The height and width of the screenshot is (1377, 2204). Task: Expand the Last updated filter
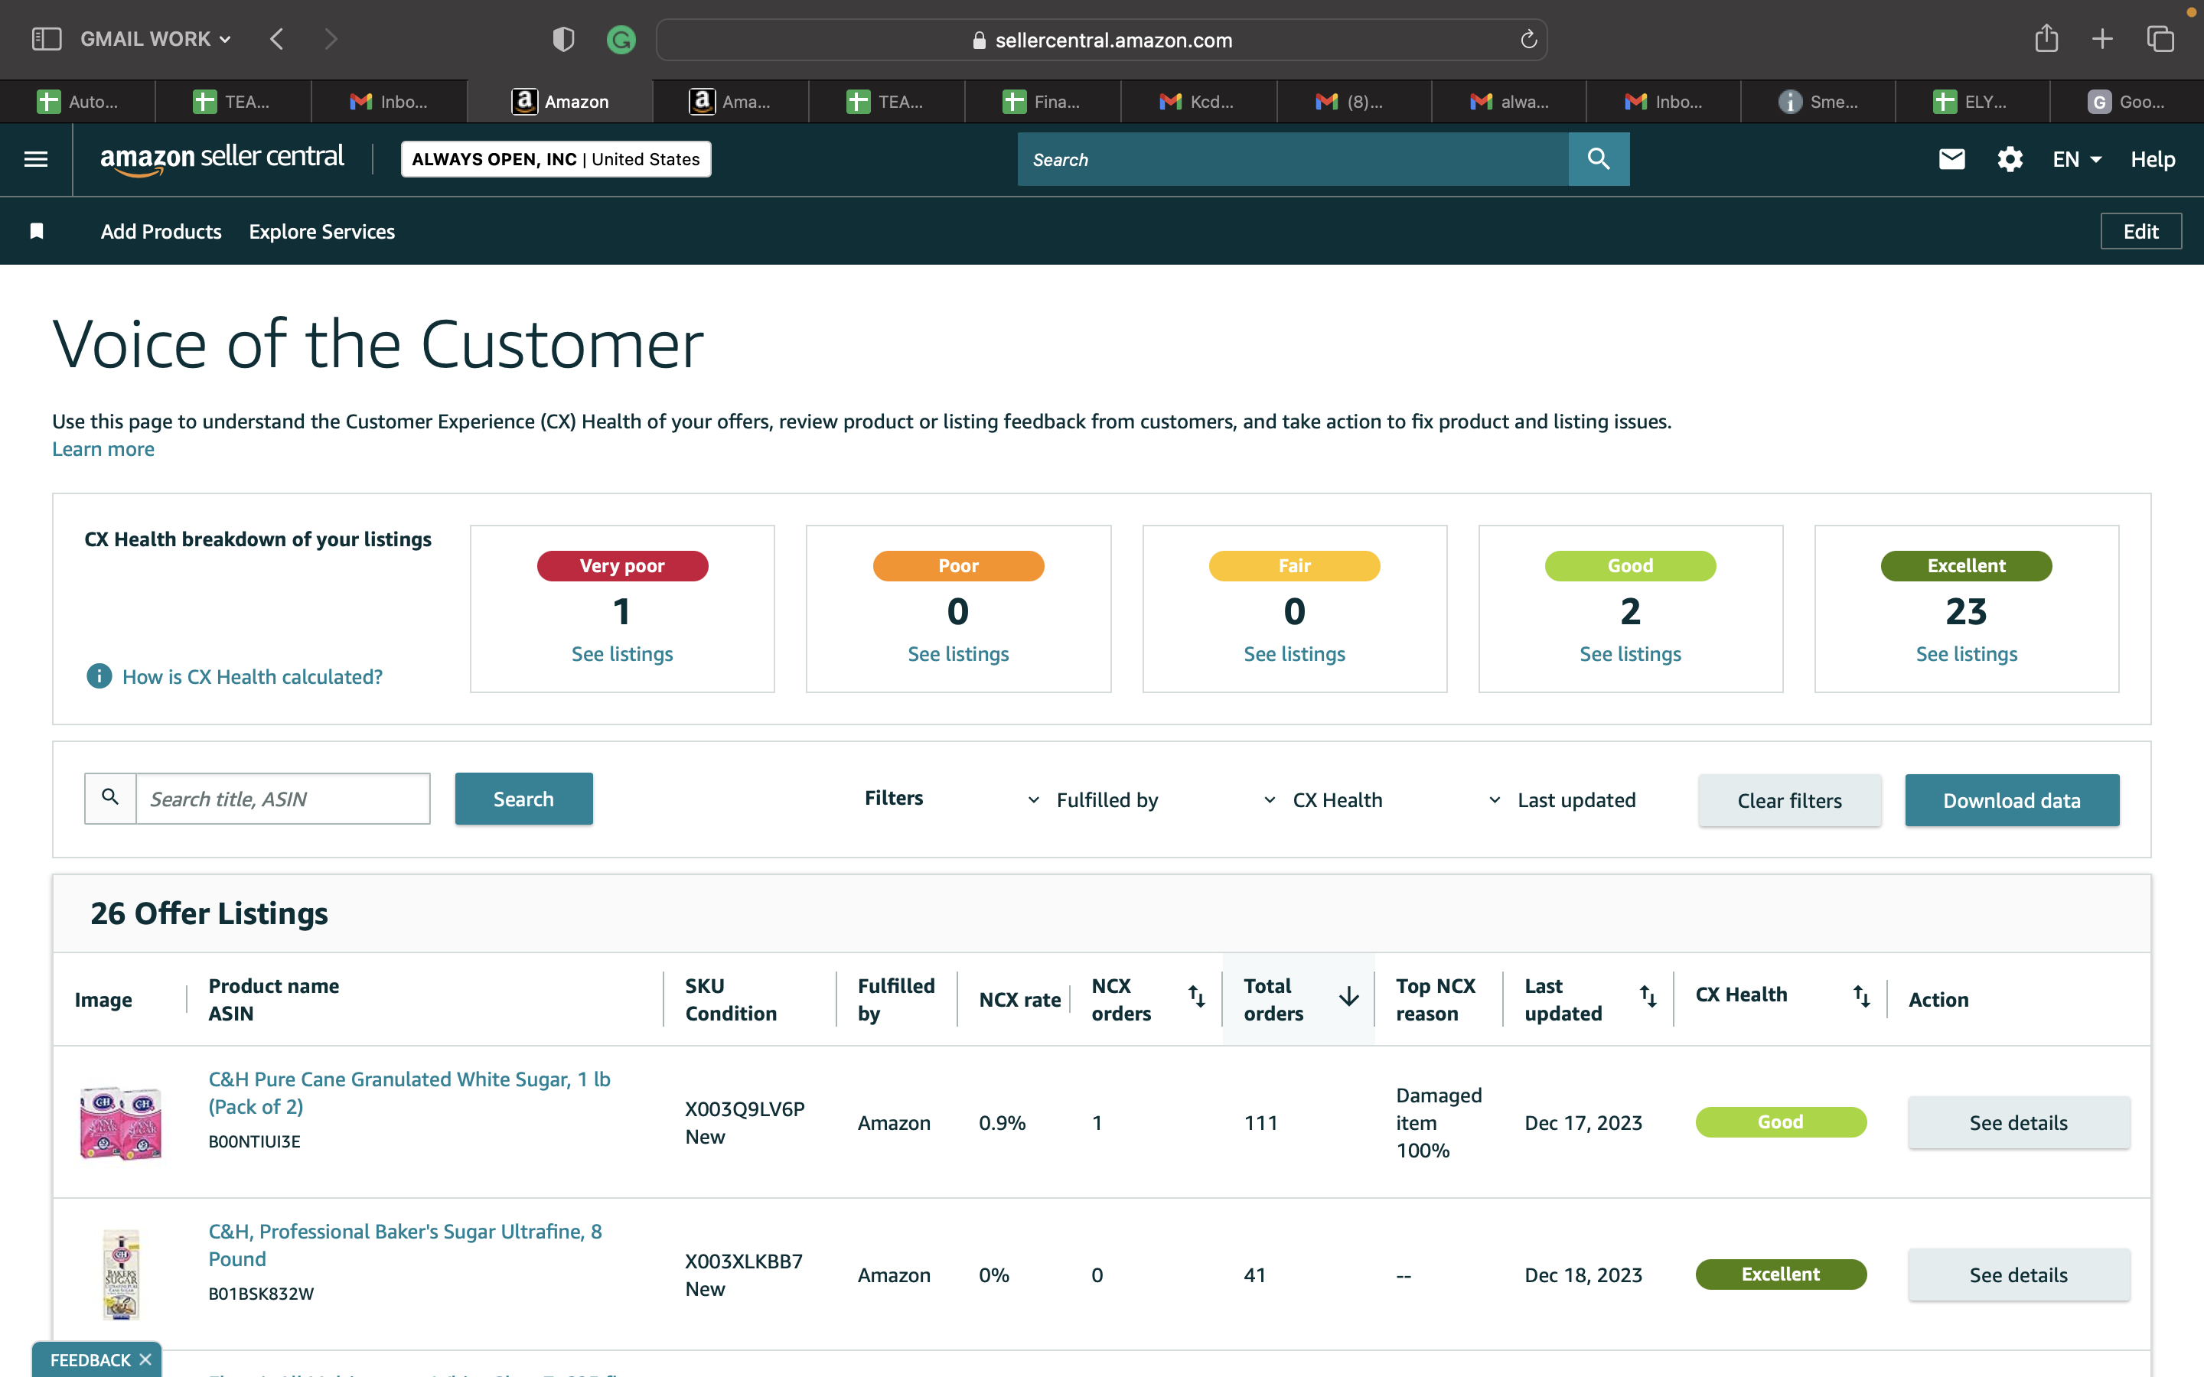[1562, 799]
